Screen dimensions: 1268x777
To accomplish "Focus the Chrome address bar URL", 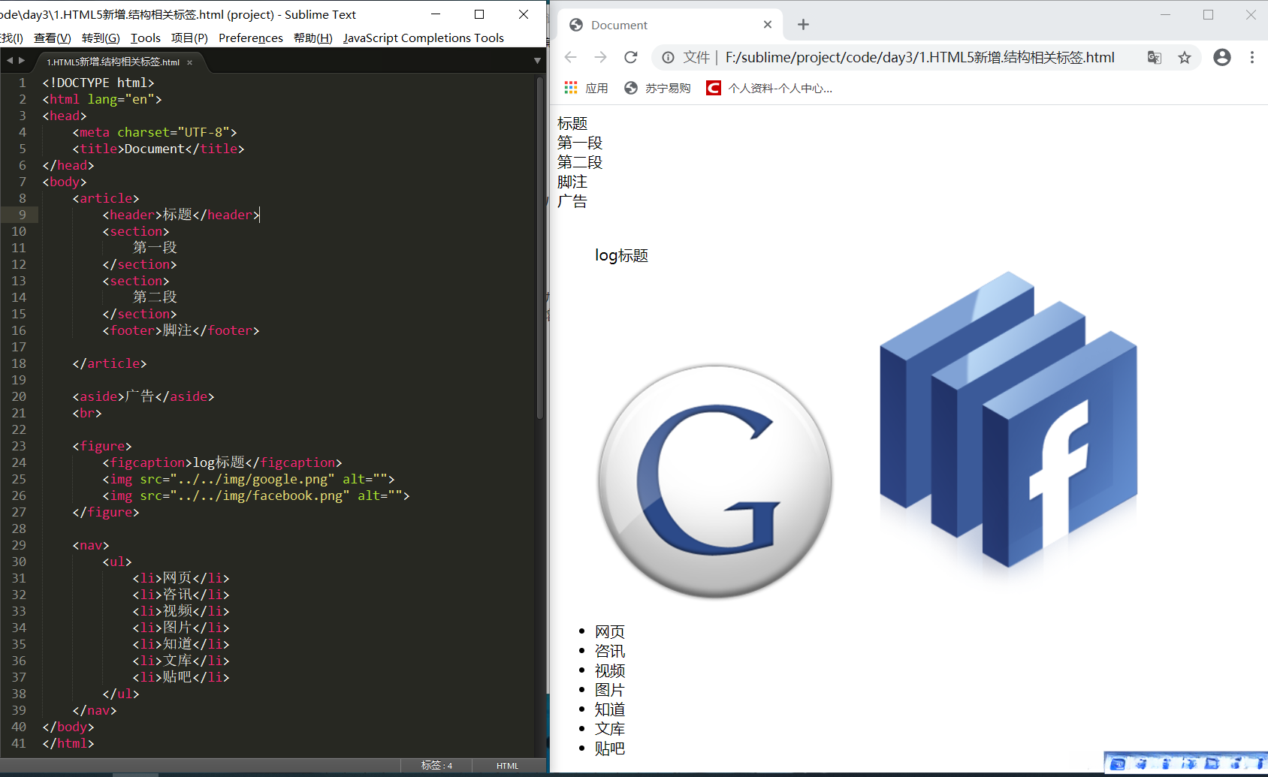I will pos(919,58).
